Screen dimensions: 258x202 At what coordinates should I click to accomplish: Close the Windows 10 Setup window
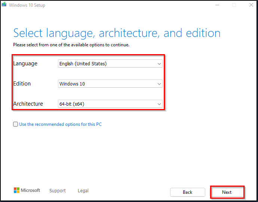tap(251, 5)
